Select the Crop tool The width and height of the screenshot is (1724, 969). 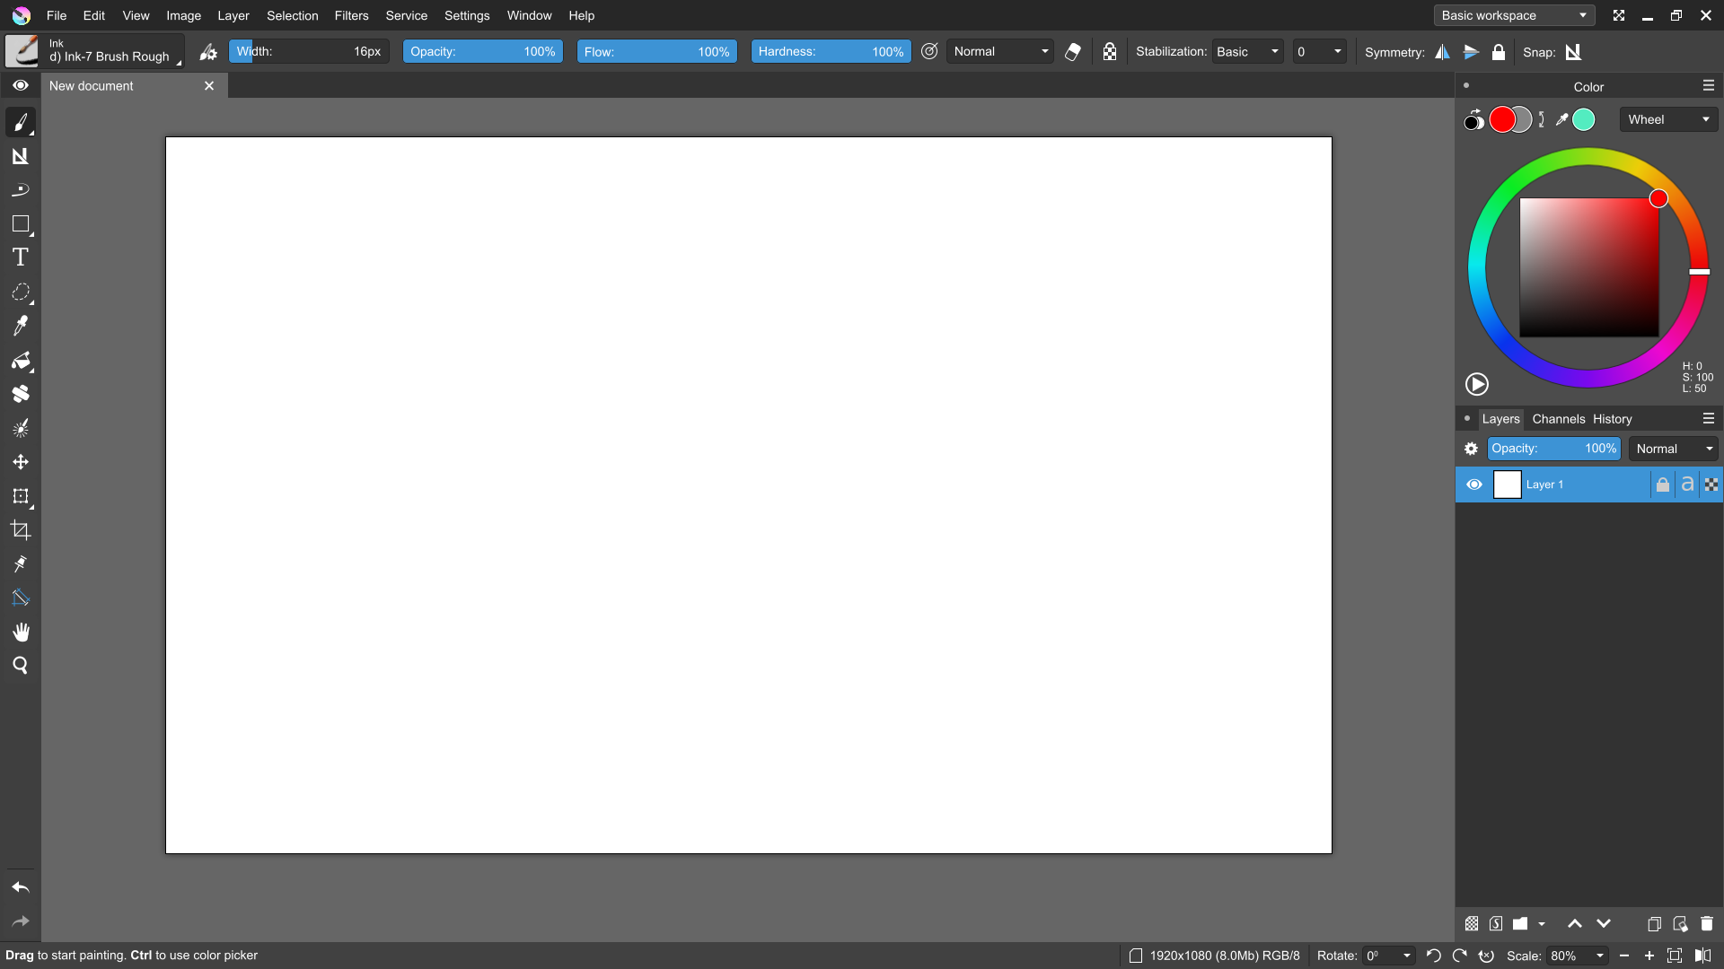20,530
